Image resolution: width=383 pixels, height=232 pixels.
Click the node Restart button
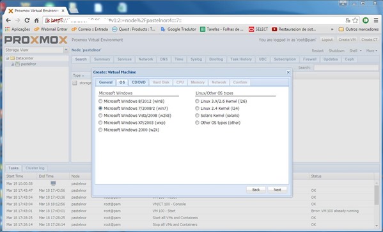[x=318, y=50]
